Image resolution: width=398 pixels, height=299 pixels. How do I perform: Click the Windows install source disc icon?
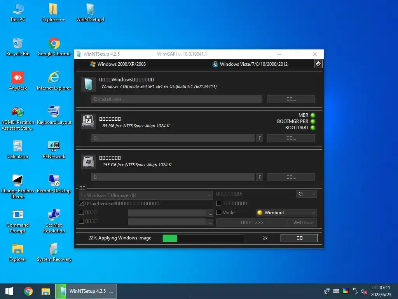pos(88,84)
